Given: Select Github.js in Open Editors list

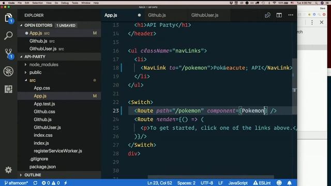Looking at the screenshot, I should (x=59, y=41).
